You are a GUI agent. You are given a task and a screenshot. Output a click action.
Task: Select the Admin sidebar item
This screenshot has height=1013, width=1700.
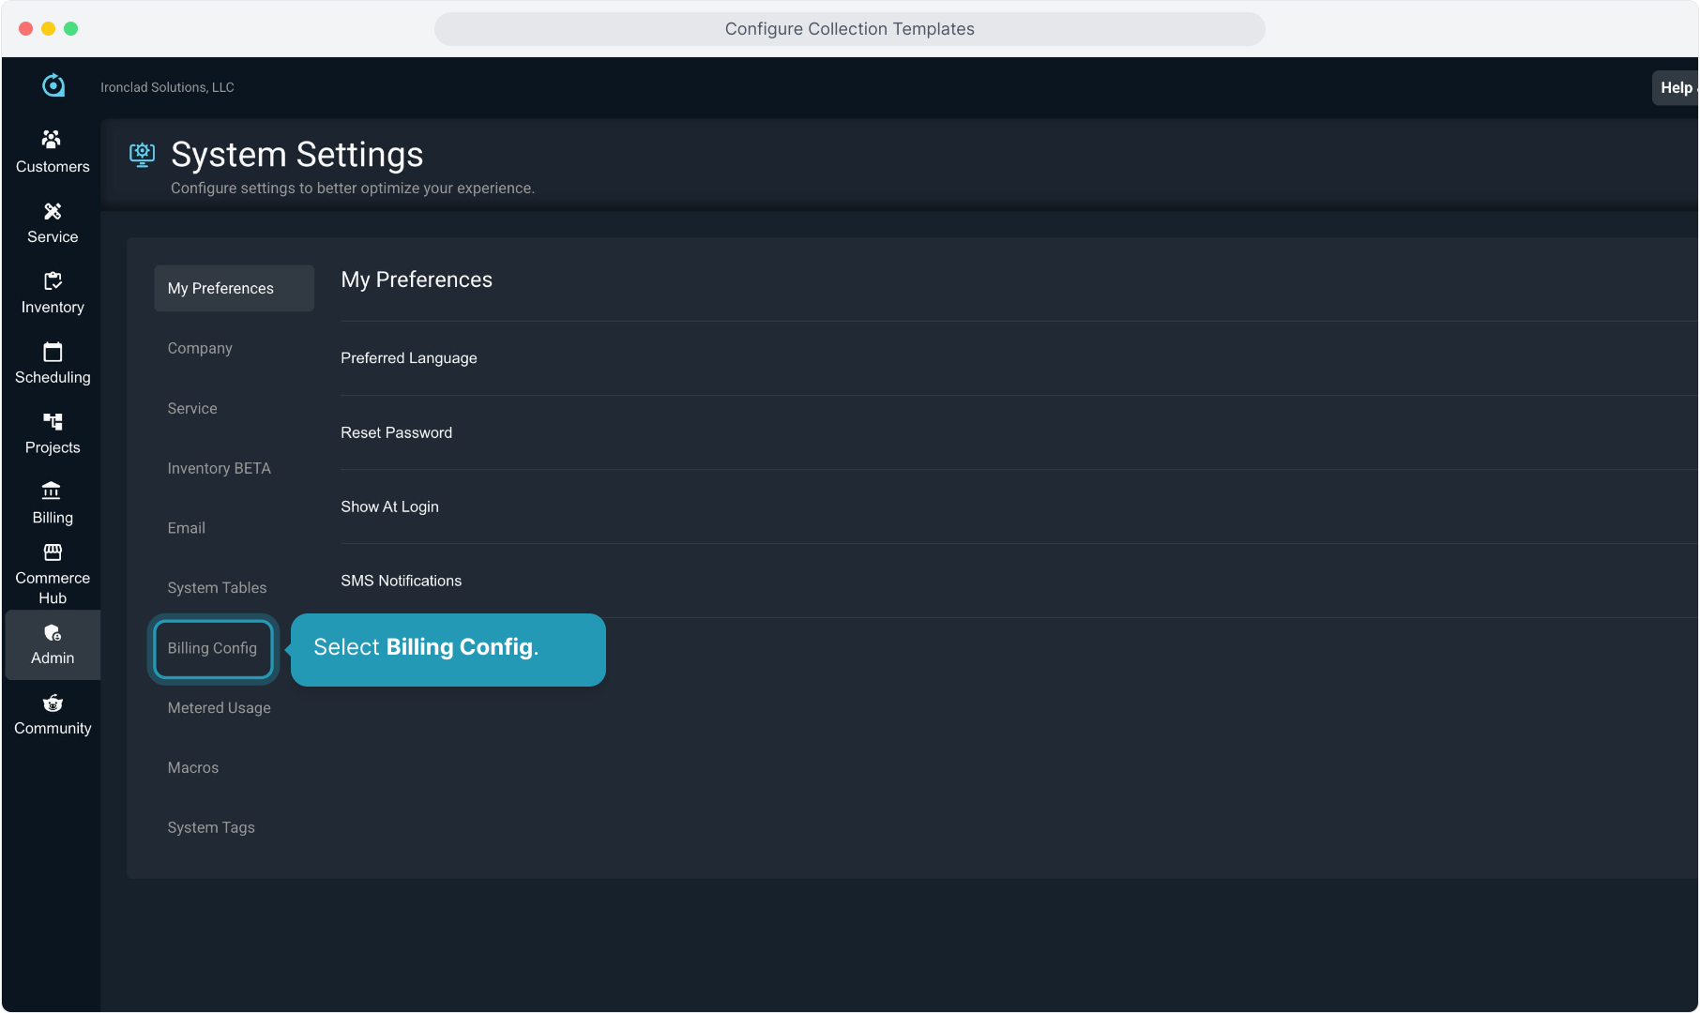pyautogui.click(x=53, y=645)
